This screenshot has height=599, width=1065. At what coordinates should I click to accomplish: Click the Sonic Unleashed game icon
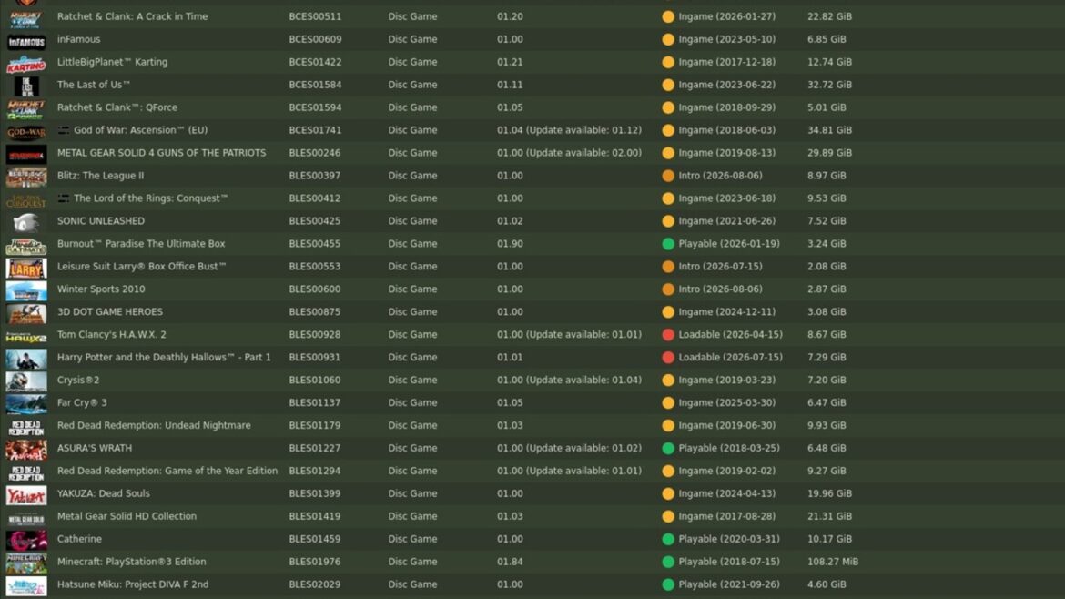(26, 223)
